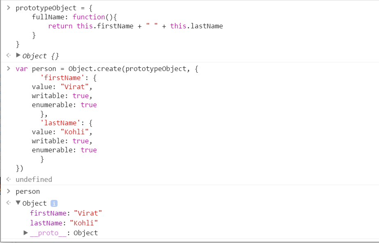Click the grey left-arrow on the Object {} result
Viewport: 379px width, 243px height.
(x=8, y=55)
